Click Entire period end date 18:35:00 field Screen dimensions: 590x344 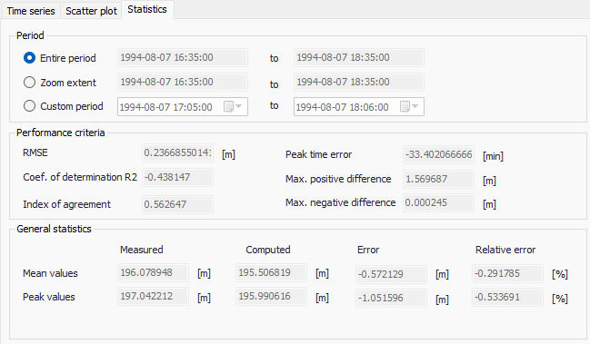click(358, 57)
